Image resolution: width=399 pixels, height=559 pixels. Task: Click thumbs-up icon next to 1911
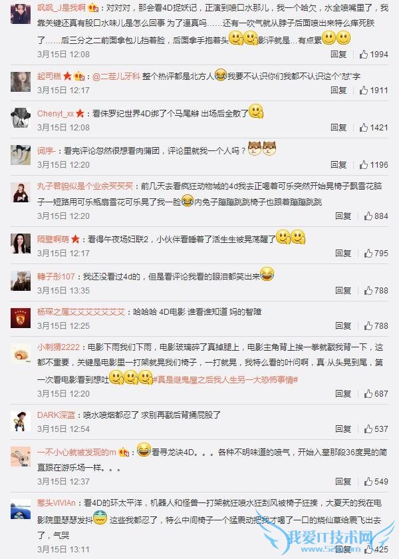pyautogui.click(x=363, y=91)
